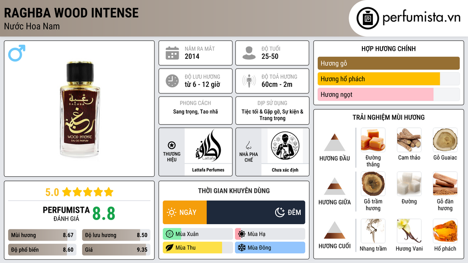The height and width of the screenshot is (263, 468).
Task: Click the blue male gender symbol icon
Action: coord(17,53)
